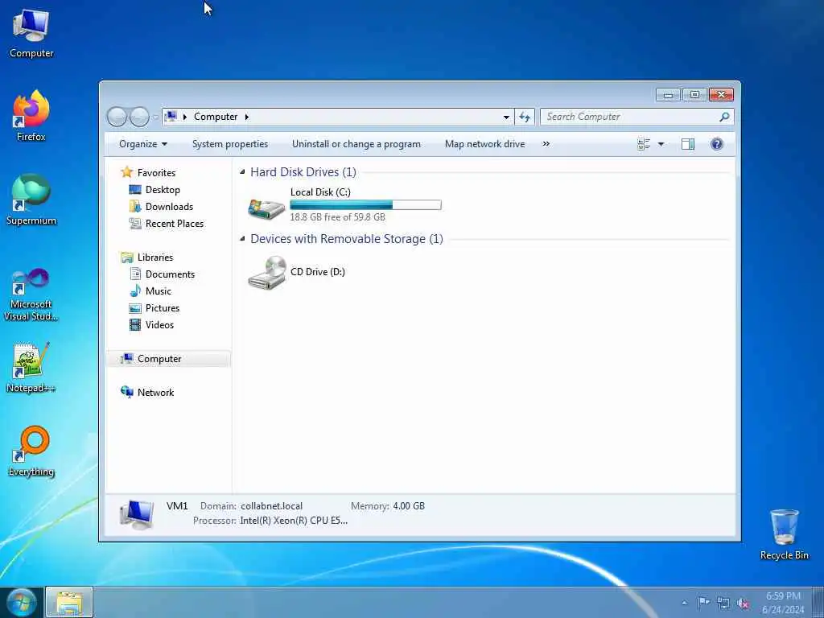Click the VM1 computer name
824x618 pixels.
(x=177, y=506)
